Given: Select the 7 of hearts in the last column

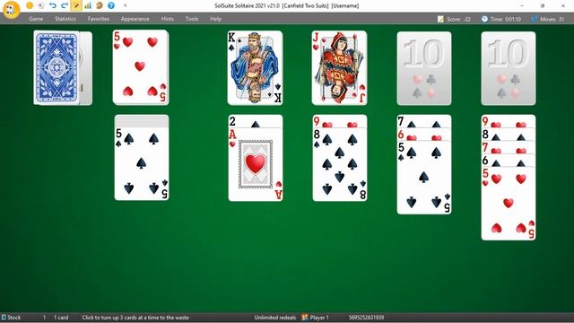Looking at the screenshot, I should click(x=509, y=147).
